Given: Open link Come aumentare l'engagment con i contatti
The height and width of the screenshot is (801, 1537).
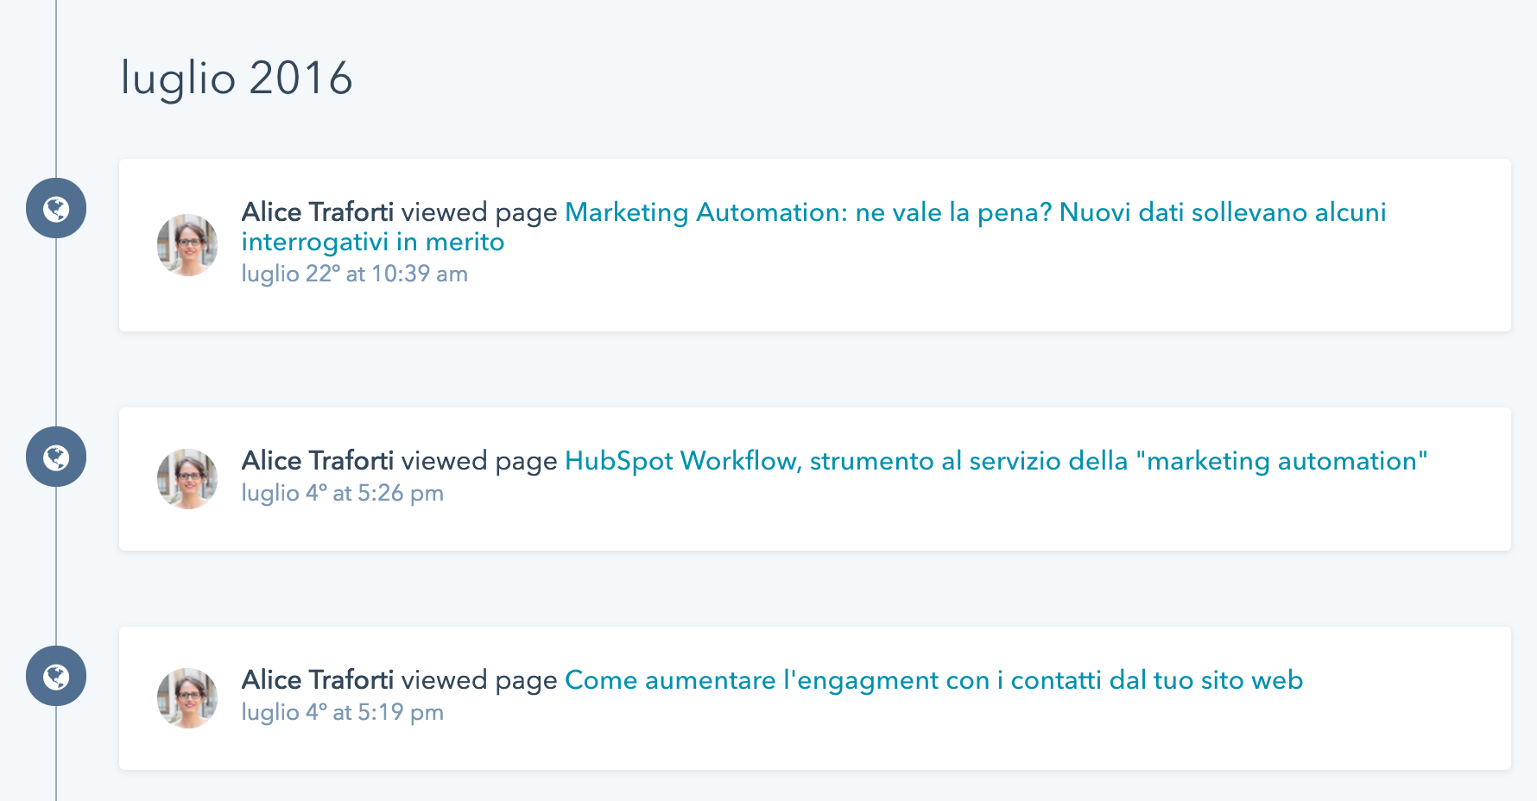Looking at the screenshot, I should [933, 680].
